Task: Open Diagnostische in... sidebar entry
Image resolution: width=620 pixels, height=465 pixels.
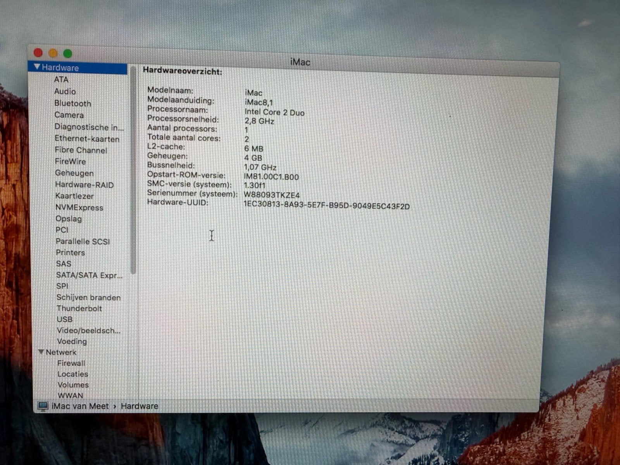Action: (89, 127)
